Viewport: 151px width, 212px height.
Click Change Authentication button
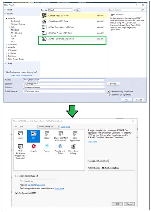[98, 161]
